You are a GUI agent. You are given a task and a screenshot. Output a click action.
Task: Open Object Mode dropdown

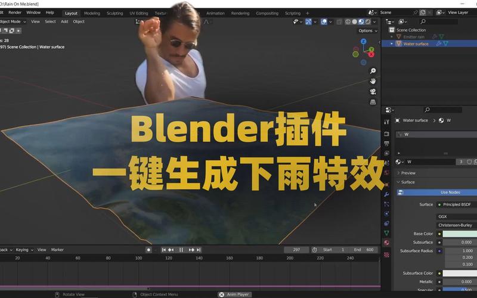click(13, 21)
